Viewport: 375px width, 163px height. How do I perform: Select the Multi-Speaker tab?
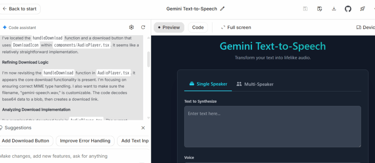point(255,84)
